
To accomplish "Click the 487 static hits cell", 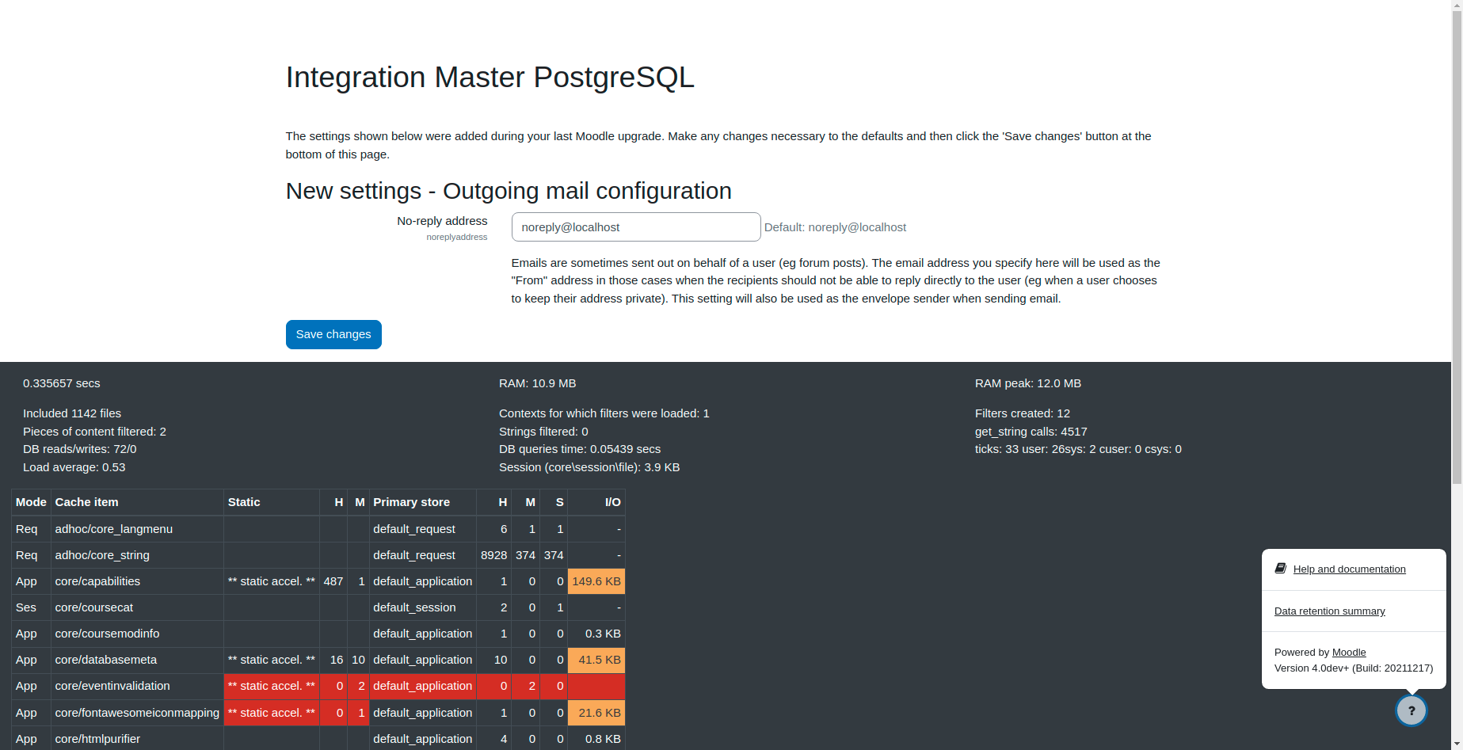I will point(333,581).
